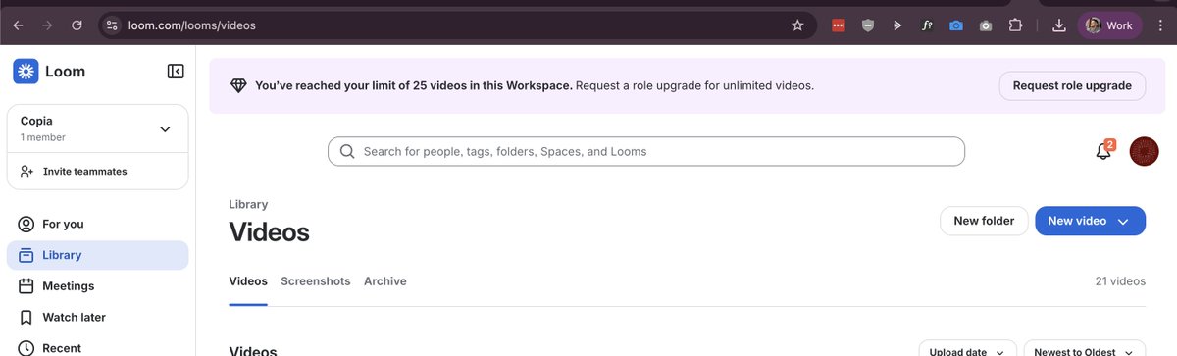
Task: Open the play-arrow extension icon
Action: pos(897,25)
